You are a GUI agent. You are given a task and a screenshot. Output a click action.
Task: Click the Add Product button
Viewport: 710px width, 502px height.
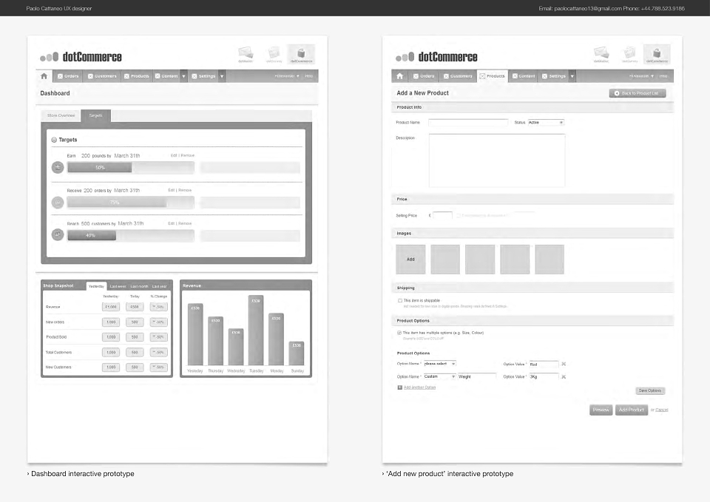click(631, 410)
